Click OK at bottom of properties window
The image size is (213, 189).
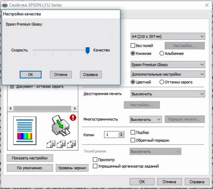[x=142, y=182]
